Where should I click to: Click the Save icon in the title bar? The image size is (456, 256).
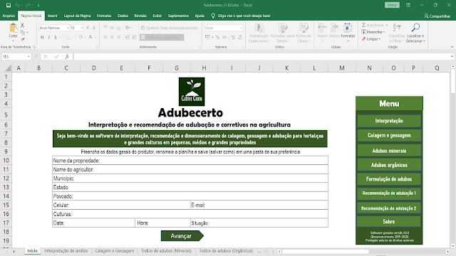[x=9, y=5]
